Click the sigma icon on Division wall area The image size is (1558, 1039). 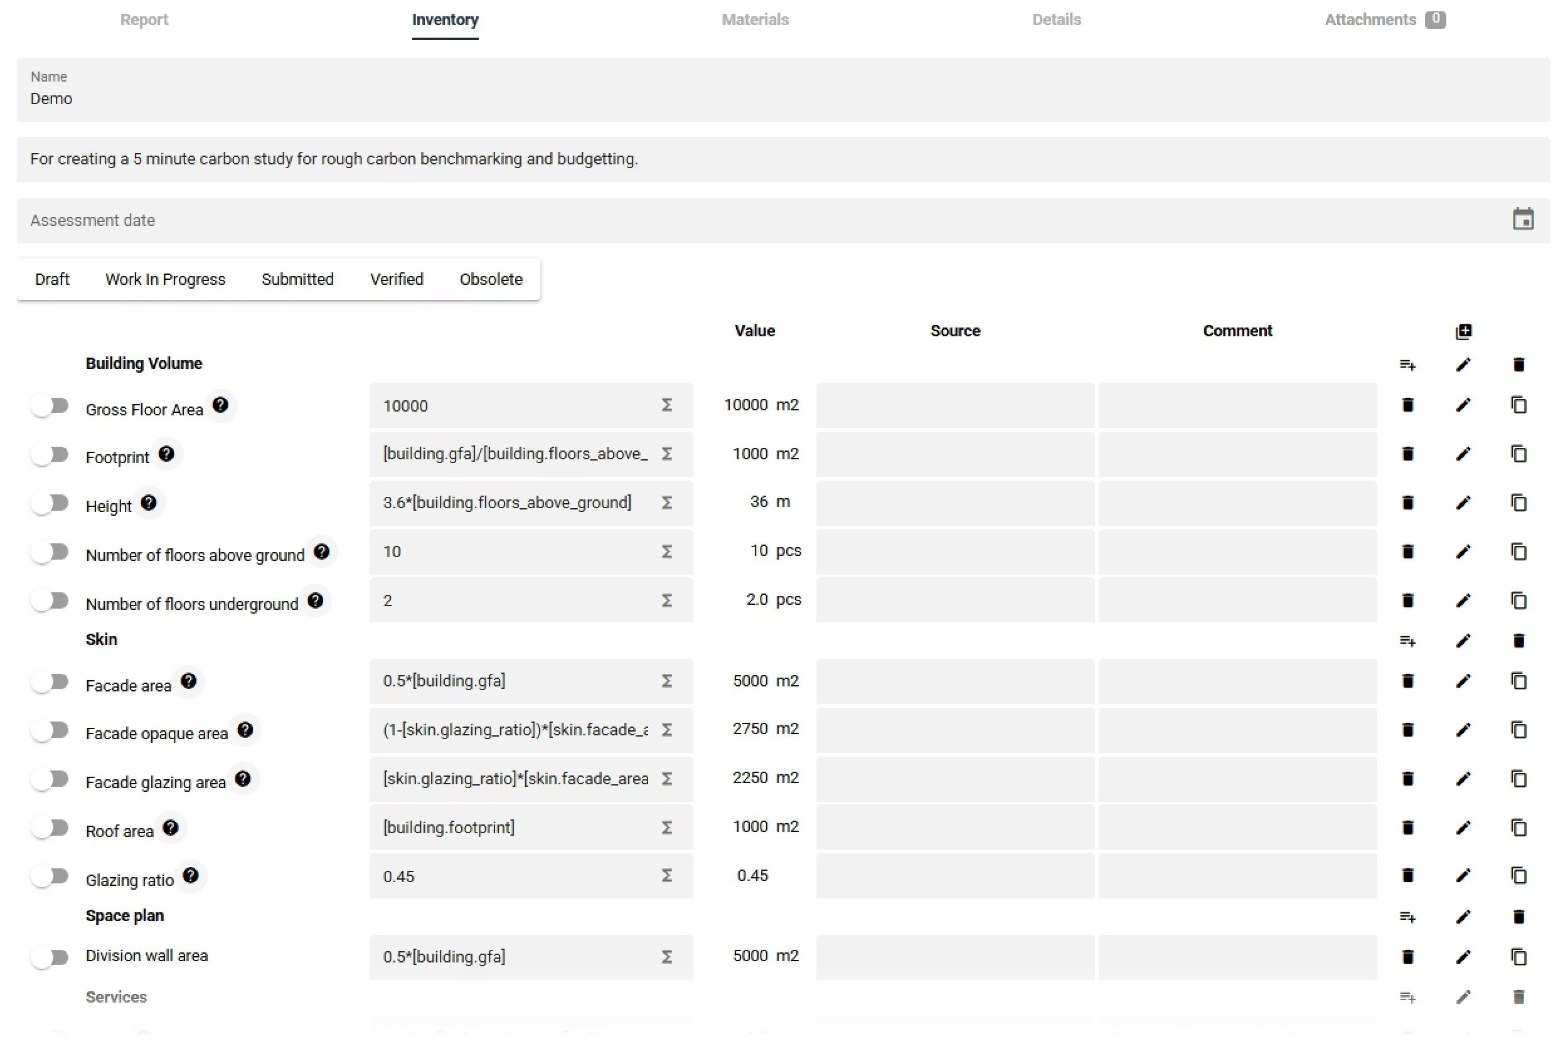[x=666, y=957]
